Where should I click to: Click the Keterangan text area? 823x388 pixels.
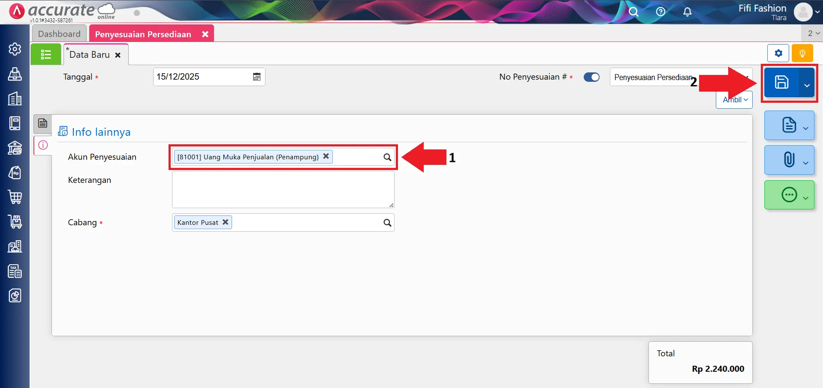click(283, 189)
